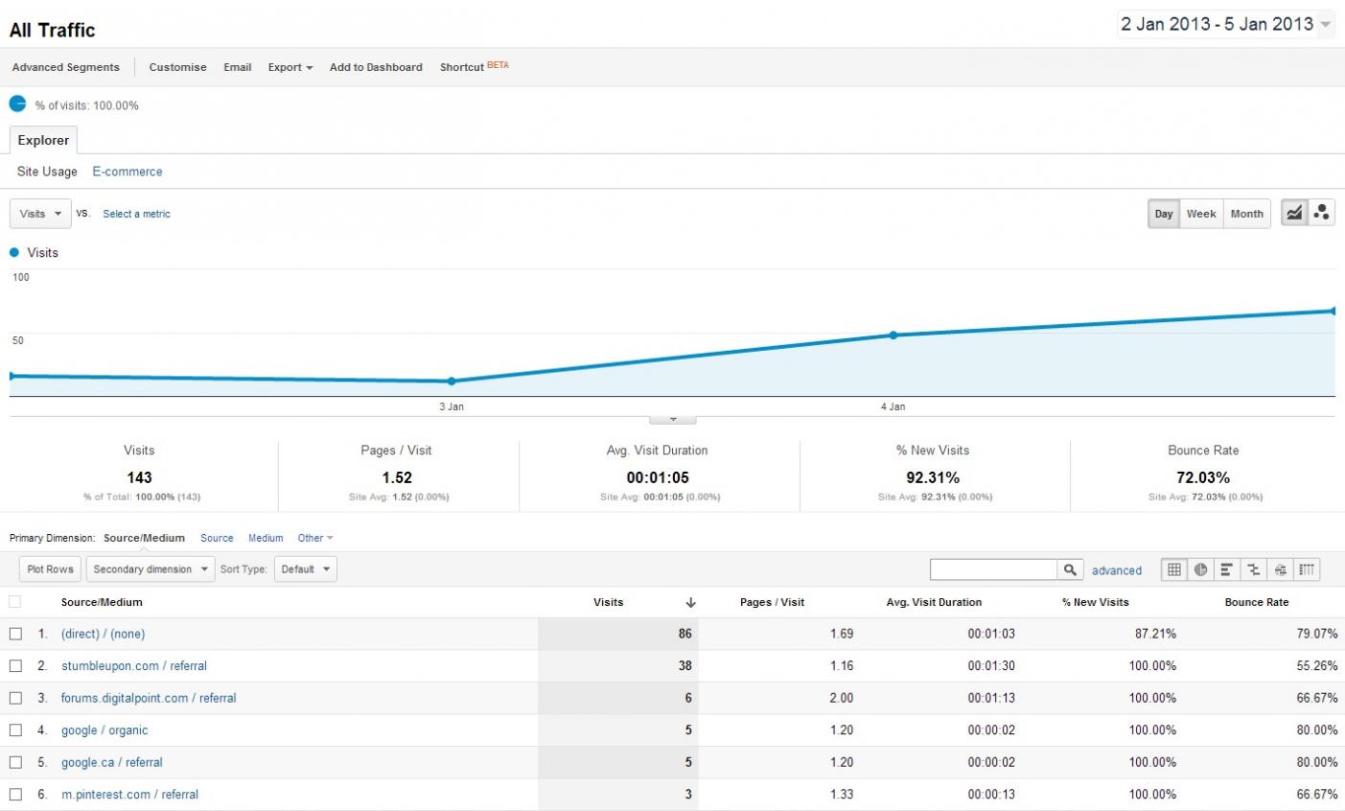Image resolution: width=1345 pixels, height=811 pixels.
Task: Select the comparison view icon
Action: tap(1253, 569)
